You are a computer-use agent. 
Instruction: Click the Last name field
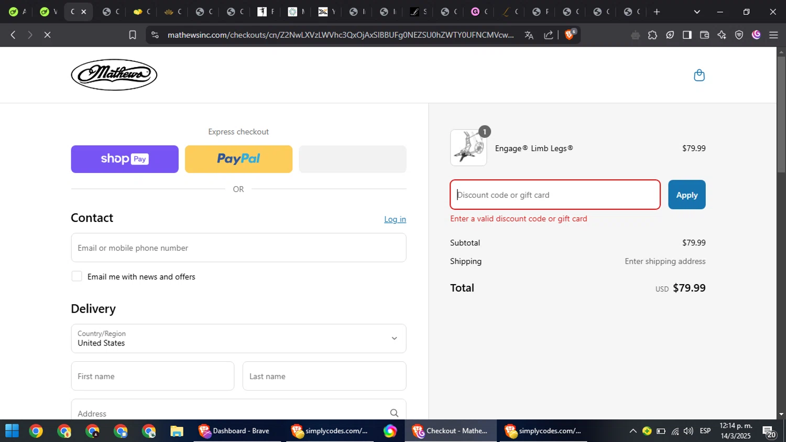pyautogui.click(x=324, y=376)
